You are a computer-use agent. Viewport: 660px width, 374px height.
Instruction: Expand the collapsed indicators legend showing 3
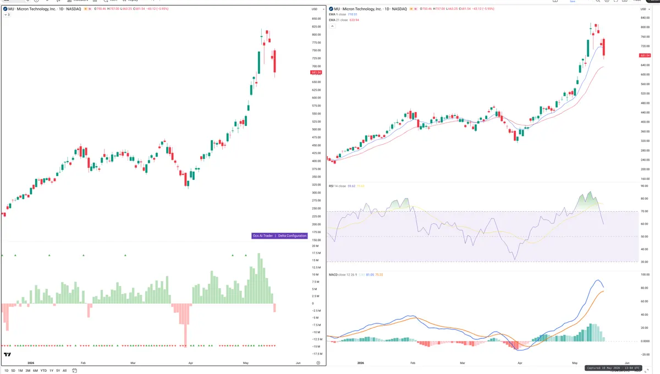pos(7,15)
